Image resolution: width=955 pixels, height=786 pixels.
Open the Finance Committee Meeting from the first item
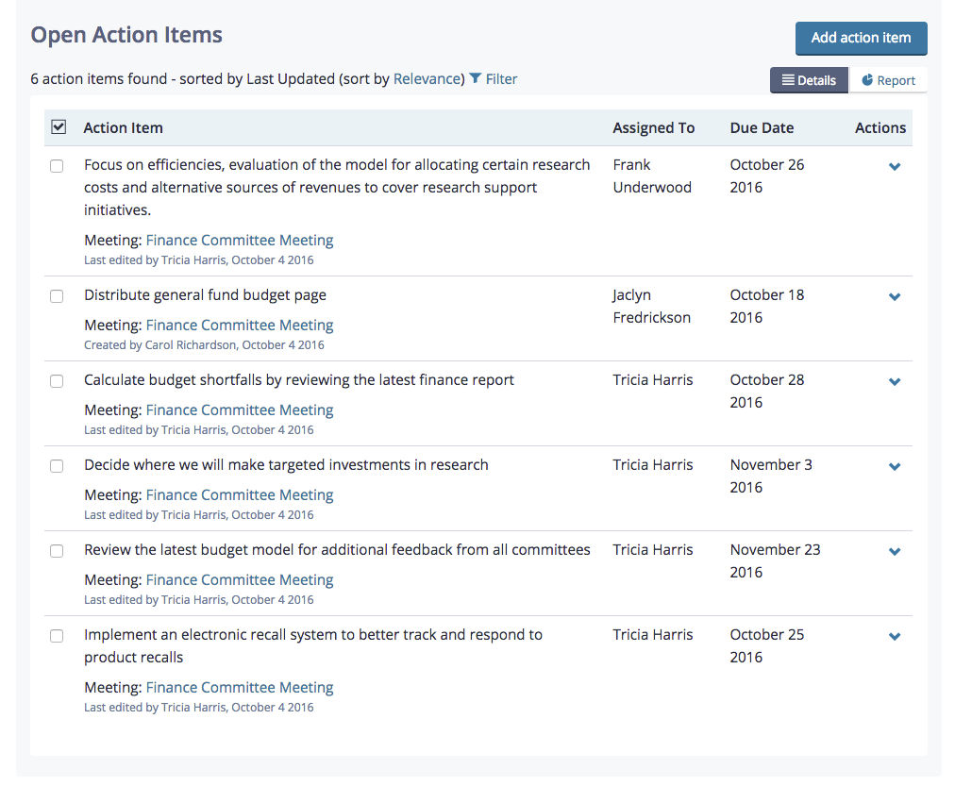[x=239, y=240]
